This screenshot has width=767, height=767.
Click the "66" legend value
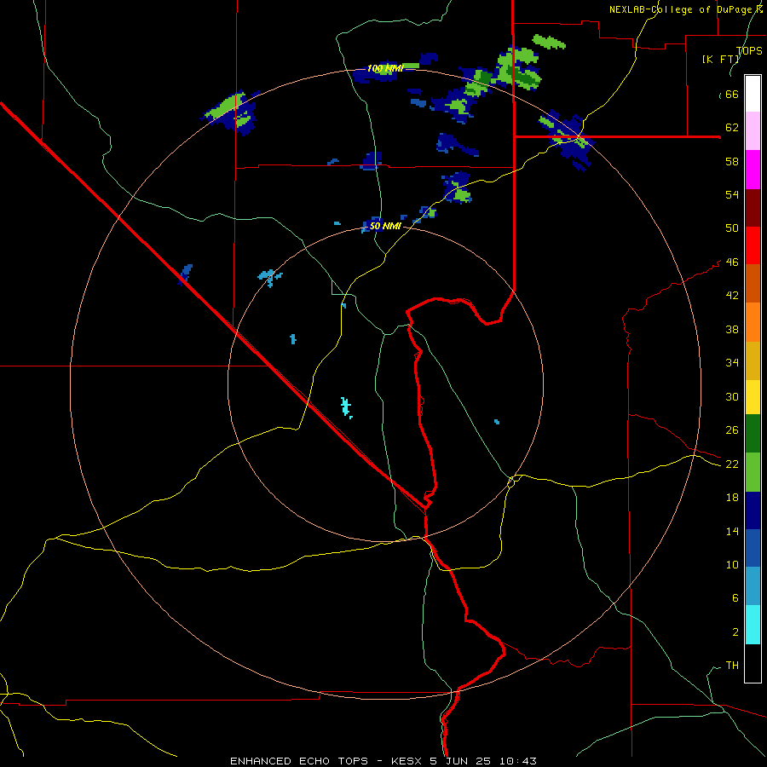tap(732, 95)
